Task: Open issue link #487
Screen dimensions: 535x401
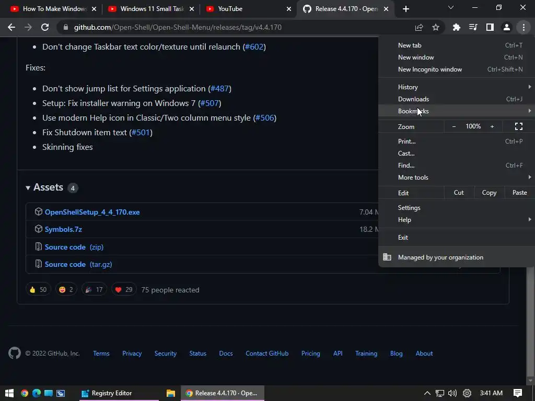Action: click(219, 89)
